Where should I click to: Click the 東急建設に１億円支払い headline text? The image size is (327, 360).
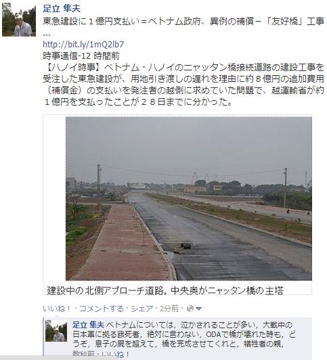click(183, 22)
